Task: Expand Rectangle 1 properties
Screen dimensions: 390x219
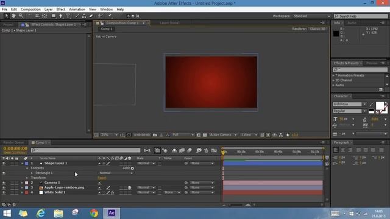Action: (x=32, y=173)
